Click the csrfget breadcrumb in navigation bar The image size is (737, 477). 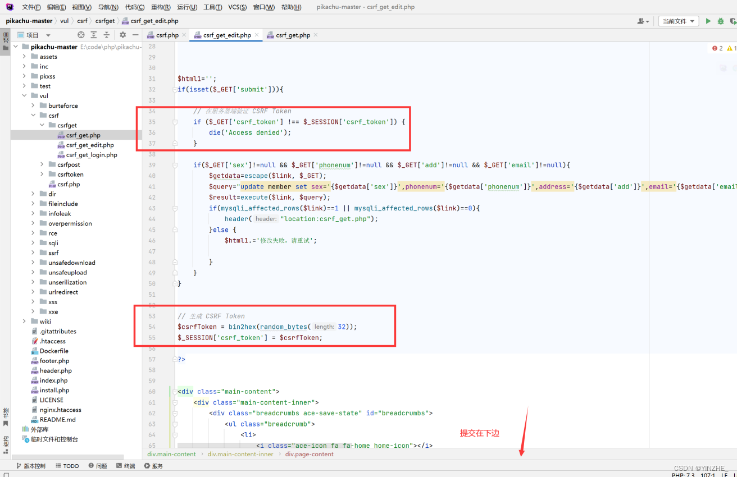pyautogui.click(x=105, y=21)
